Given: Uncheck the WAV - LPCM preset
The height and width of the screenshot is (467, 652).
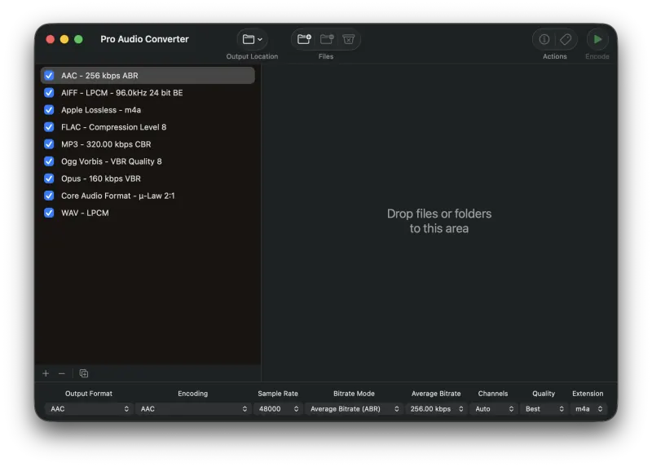Looking at the screenshot, I should click(49, 213).
